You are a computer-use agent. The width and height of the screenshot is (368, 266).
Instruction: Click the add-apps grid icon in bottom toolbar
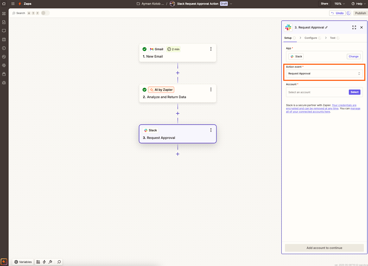(38, 262)
